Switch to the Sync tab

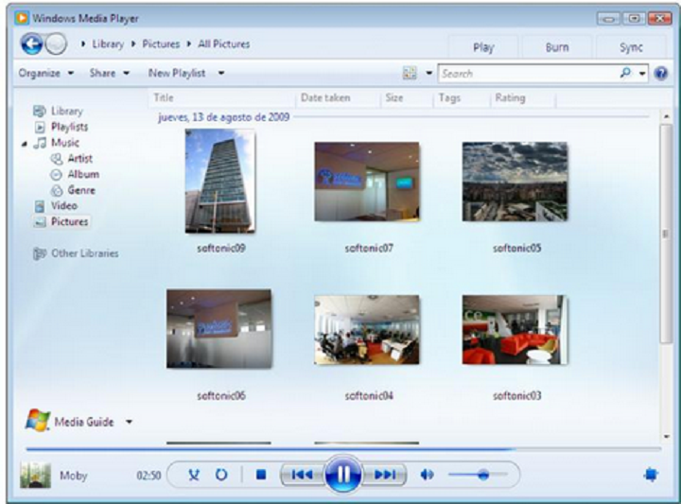coord(631,47)
